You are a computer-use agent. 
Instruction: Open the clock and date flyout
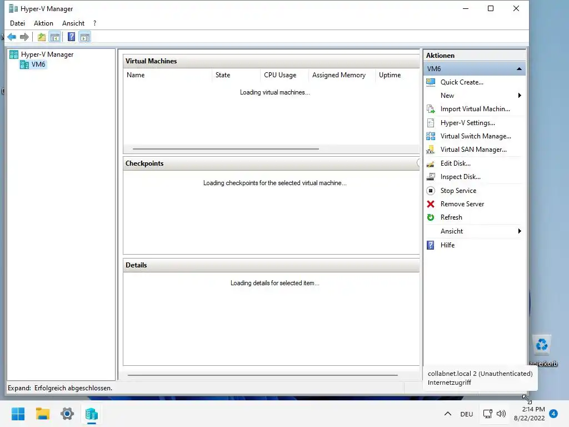[530, 414]
